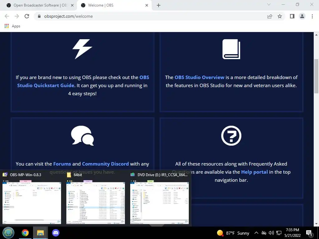This screenshot has height=239, width=319.
Task: Close the Welcome | OBS tab
Action: tap(147, 5)
